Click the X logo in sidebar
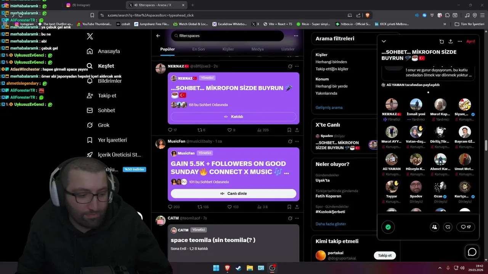The image size is (488, 274). tap(90, 37)
